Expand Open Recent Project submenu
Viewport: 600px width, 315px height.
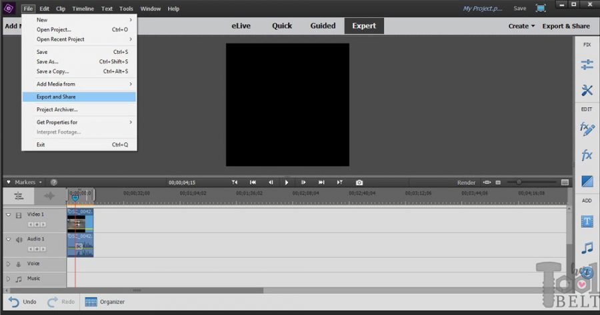[x=79, y=39]
